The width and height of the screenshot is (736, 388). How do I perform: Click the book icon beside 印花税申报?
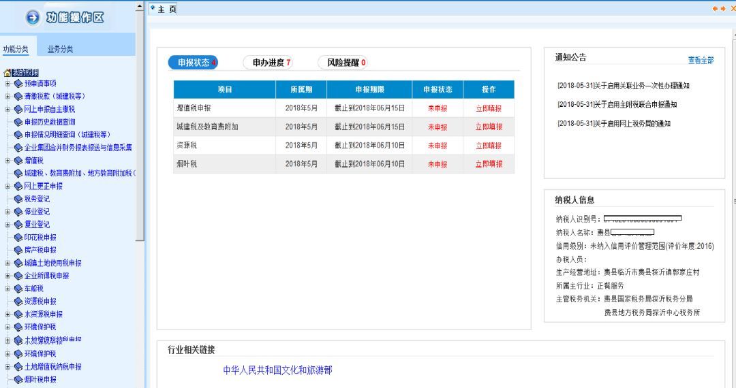pos(18,238)
